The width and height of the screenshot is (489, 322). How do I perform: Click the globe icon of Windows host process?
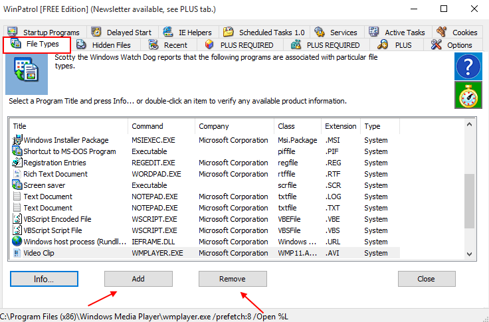point(17,241)
